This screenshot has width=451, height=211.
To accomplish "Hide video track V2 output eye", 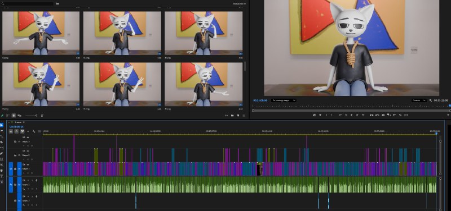I will point(28,150).
